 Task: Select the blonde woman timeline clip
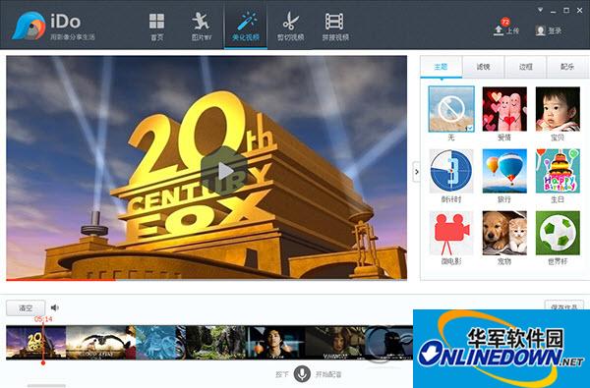point(335,343)
